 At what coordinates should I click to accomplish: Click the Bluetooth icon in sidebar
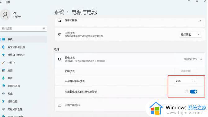(3, 47)
